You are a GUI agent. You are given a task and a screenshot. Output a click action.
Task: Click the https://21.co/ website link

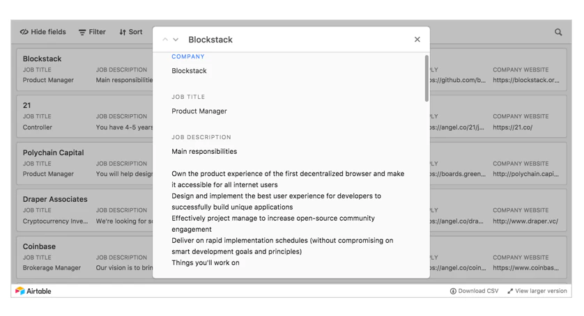512,127
